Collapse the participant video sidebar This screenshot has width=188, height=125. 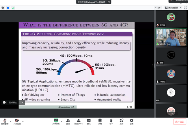tap(153, 66)
